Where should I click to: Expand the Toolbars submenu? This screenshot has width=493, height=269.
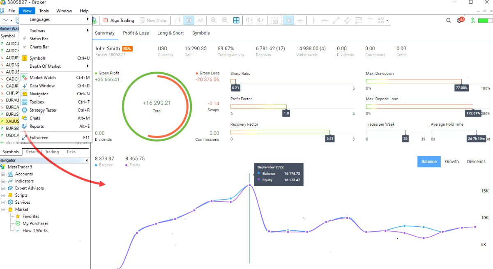pyautogui.click(x=55, y=30)
